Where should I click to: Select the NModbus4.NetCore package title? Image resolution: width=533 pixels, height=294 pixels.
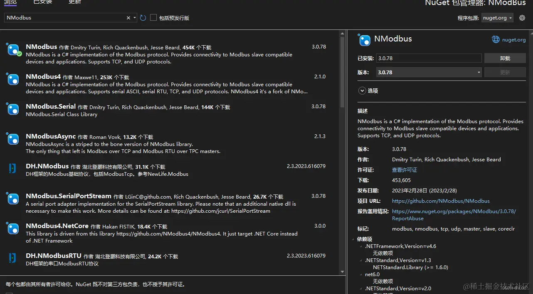(x=57, y=226)
